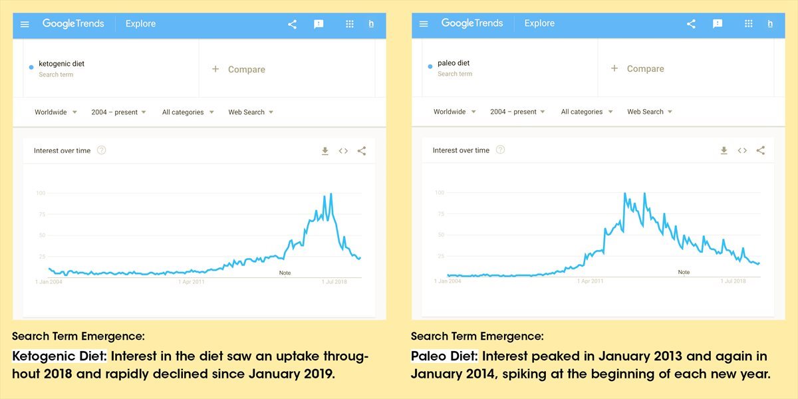Open hamburger menu in ketogenic diet window
Viewport: 798px width, 399px height.
coord(25,25)
